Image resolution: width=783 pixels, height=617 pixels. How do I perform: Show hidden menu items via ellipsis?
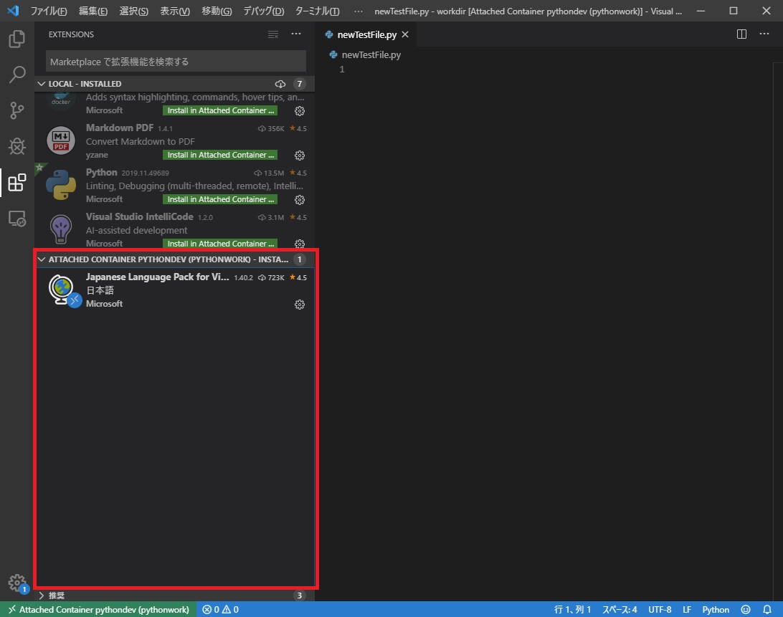pyautogui.click(x=359, y=11)
